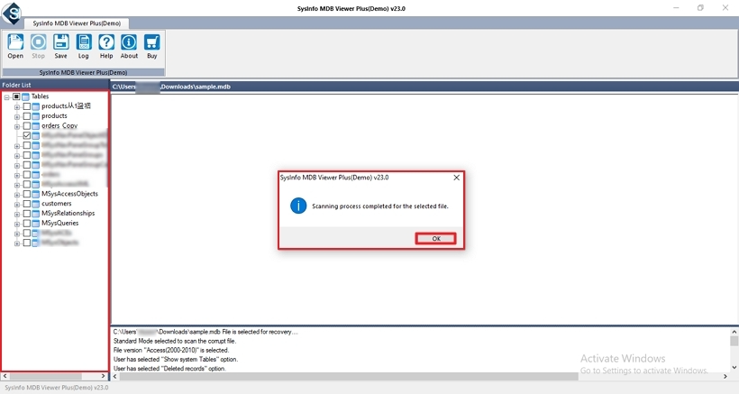
Task: Check the first products从1 table checkbox
Action: [27, 106]
